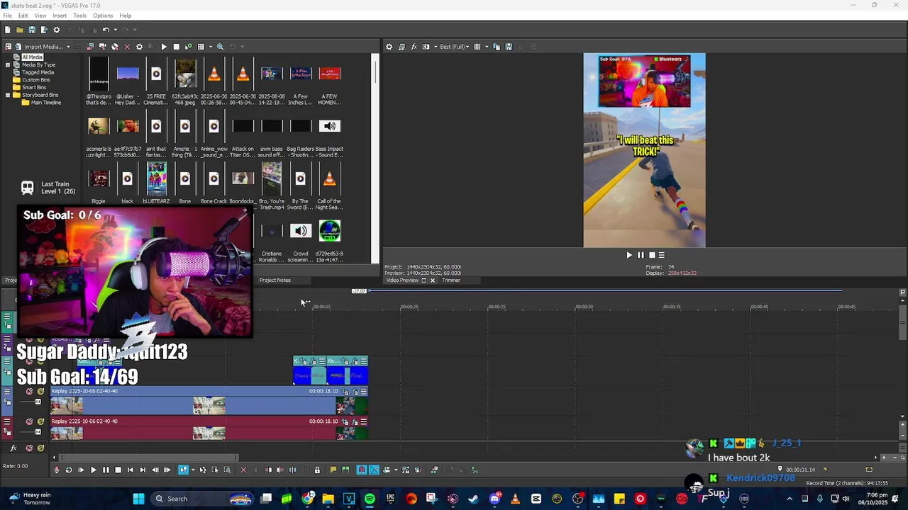This screenshot has height=510, width=908.
Task: Start media preview in Project Media toolbar
Action: pyautogui.click(x=164, y=47)
